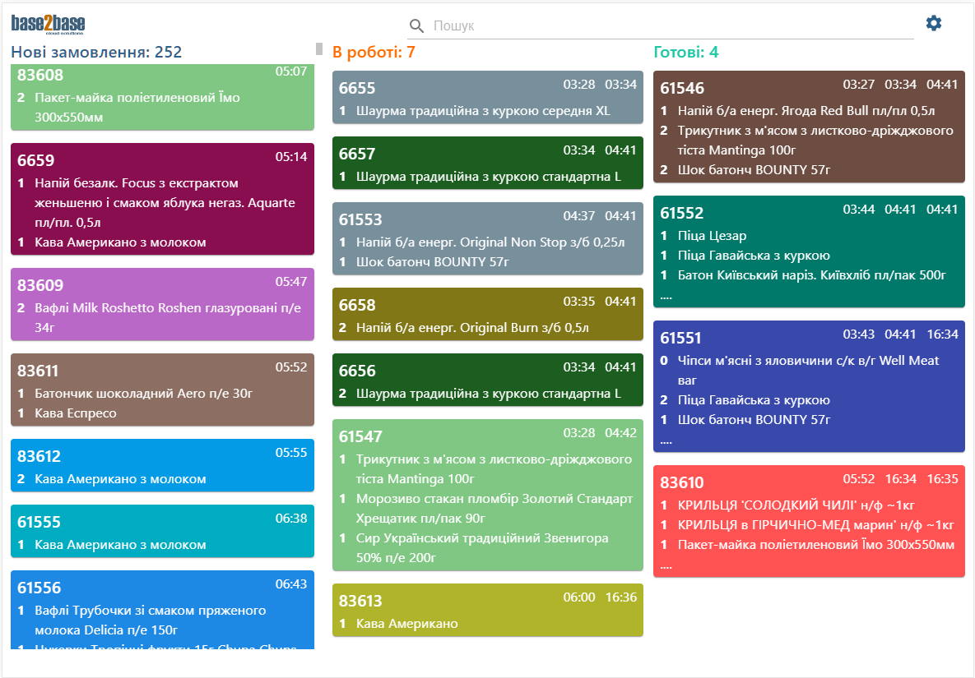Select Пакет-майка item in order 83608
Image resolution: width=975 pixels, height=678 pixels.
pyautogui.click(x=137, y=107)
